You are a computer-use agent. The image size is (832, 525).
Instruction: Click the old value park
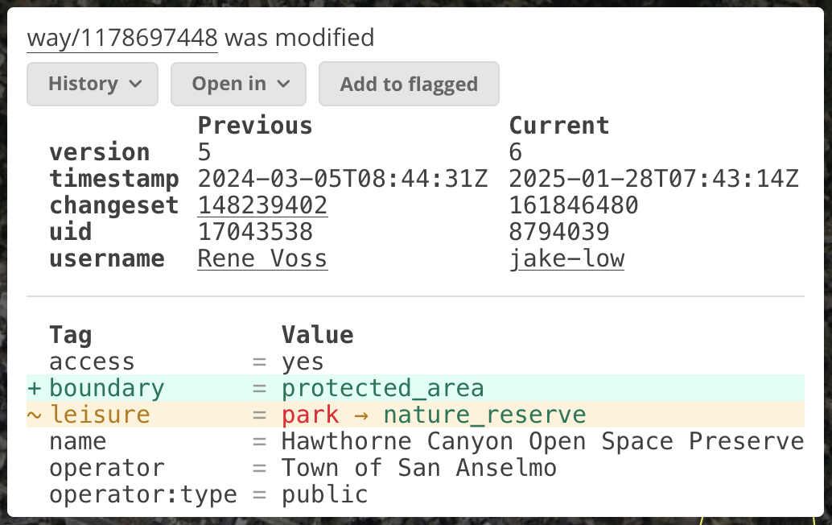[x=310, y=415]
